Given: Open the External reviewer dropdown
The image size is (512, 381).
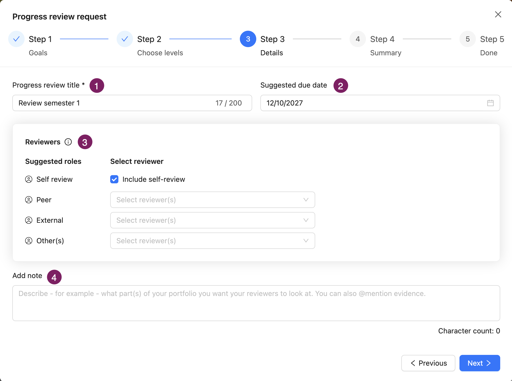Looking at the screenshot, I should pos(212,220).
